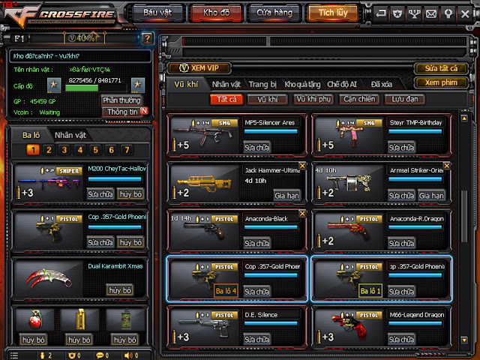Click the Ba lô 1 label on Cop .357
Viewport: 480px width, 360px height.
click(370, 291)
